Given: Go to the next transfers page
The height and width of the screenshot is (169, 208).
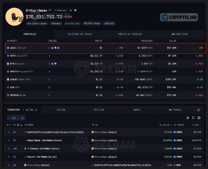Looking at the screenshot, I should point(36,110).
